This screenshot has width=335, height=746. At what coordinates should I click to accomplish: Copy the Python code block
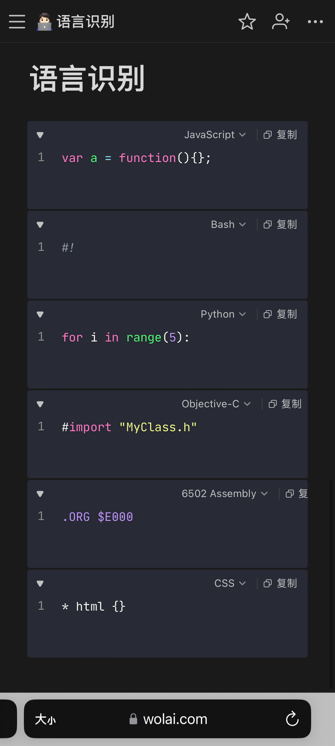[280, 314]
